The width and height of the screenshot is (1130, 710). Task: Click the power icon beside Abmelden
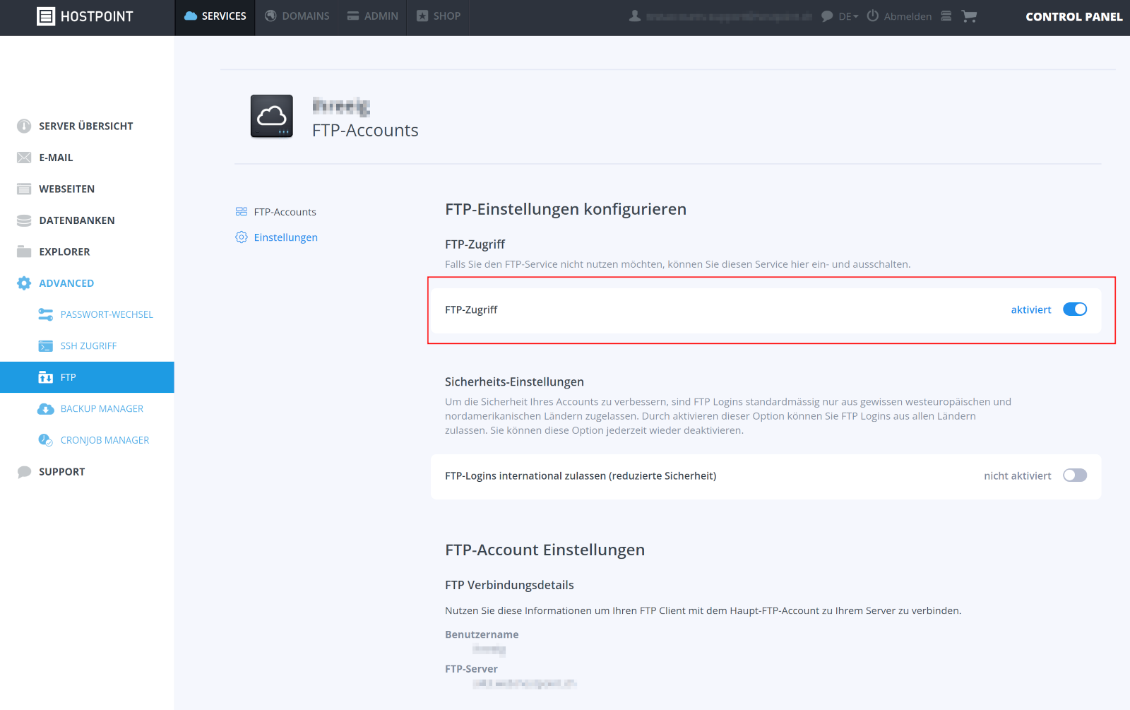tap(873, 16)
